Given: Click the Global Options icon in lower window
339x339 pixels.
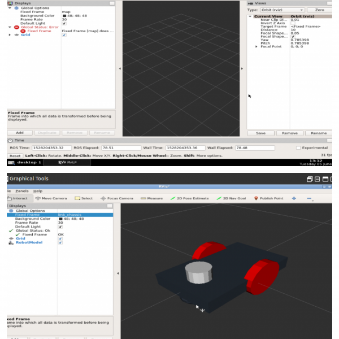Looking at the screenshot, I should (x=11, y=211).
